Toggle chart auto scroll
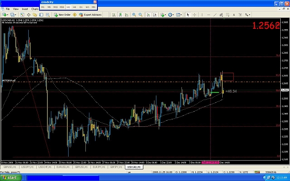This screenshot has height=181, width=290. 148,15
